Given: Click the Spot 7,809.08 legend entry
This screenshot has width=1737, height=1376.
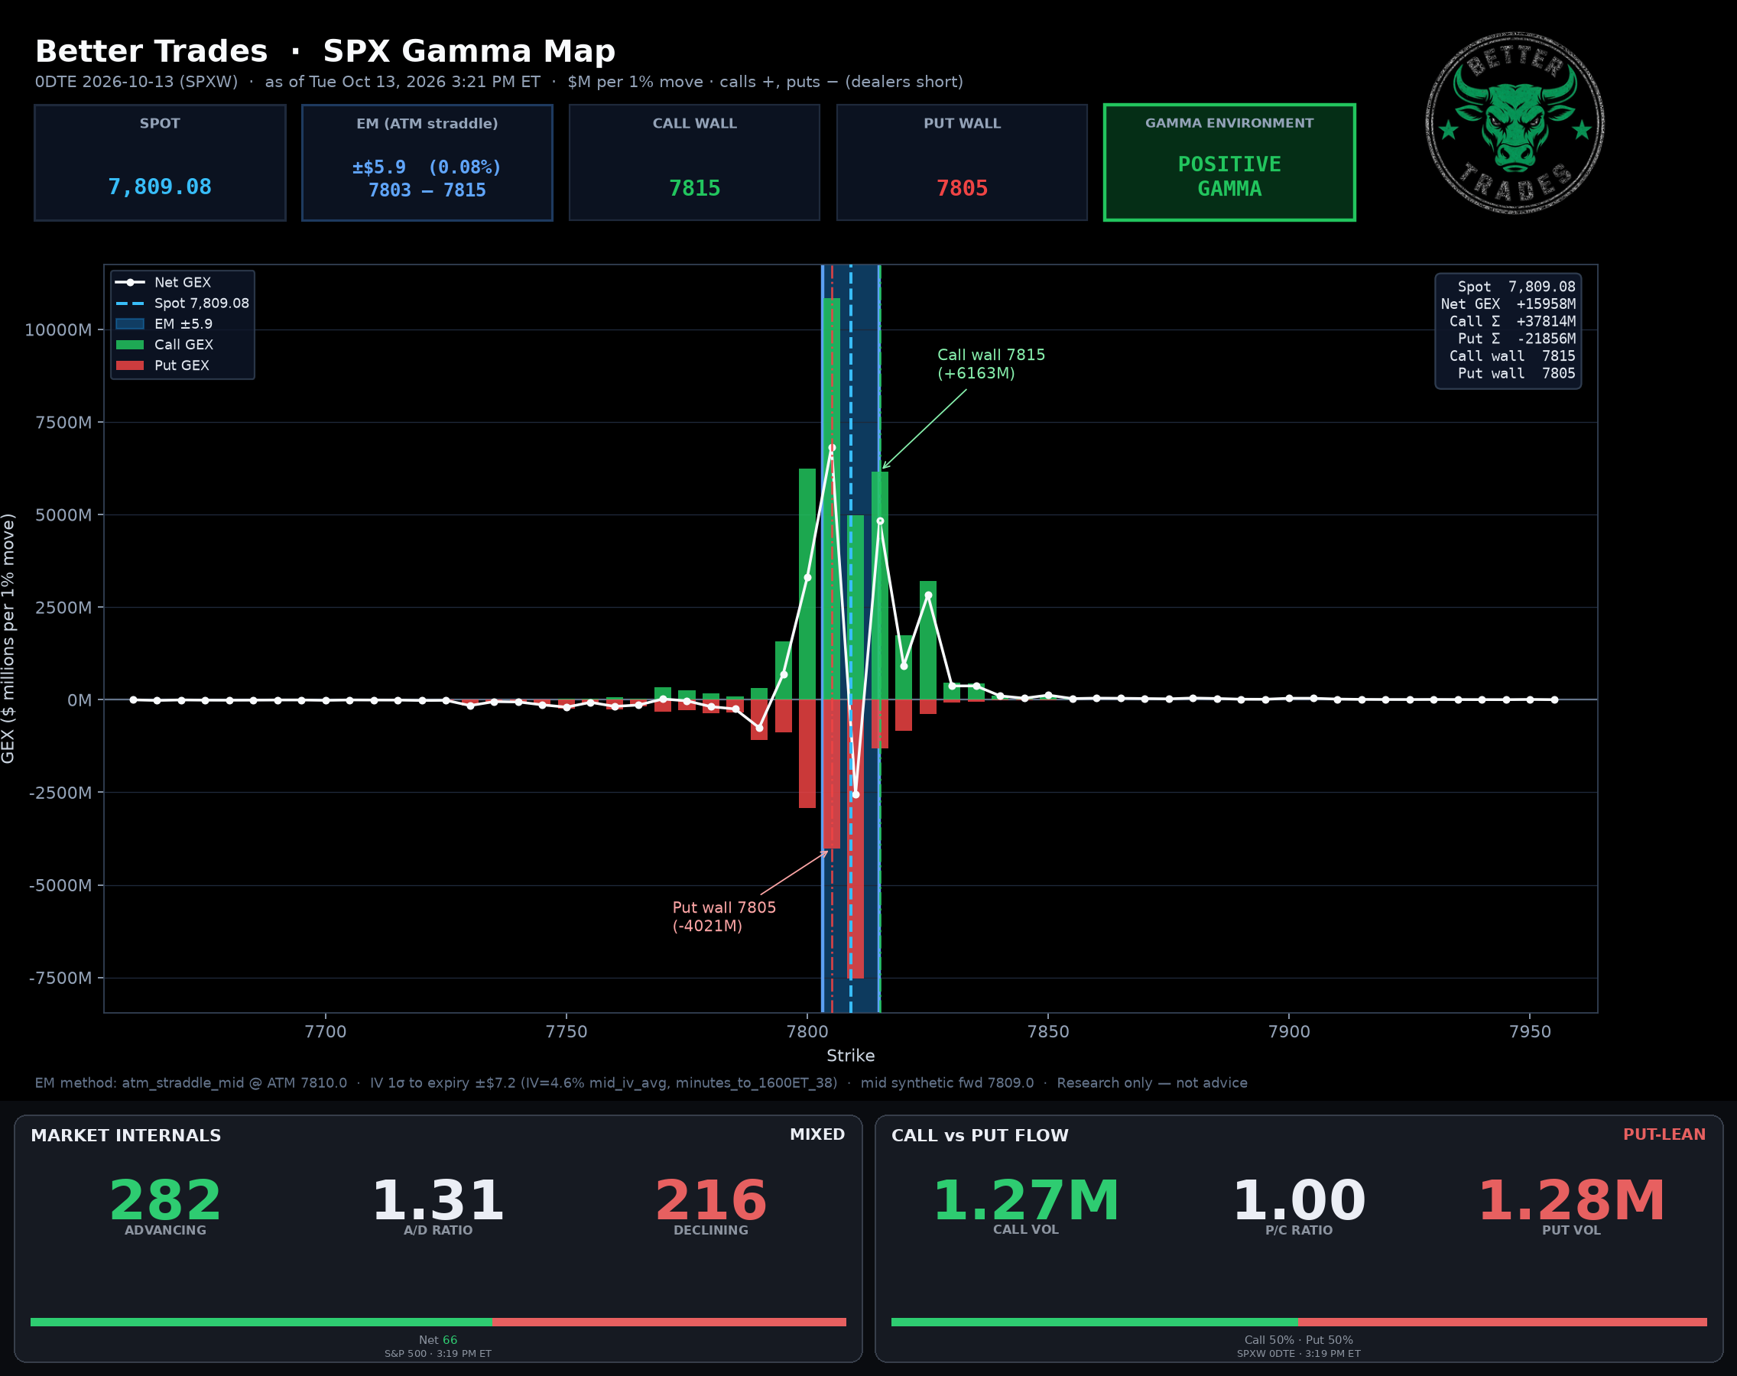Looking at the screenshot, I should (183, 303).
